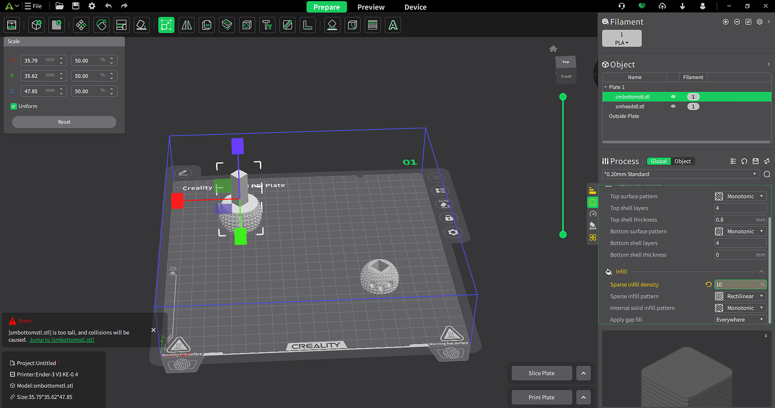The width and height of the screenshot is (775, 408).
Task: Select the Text emboss tool
Action: tap(267, 25)
